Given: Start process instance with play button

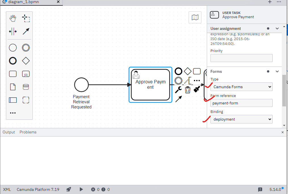Looking at the screenshot, I should tap(81, 189).
